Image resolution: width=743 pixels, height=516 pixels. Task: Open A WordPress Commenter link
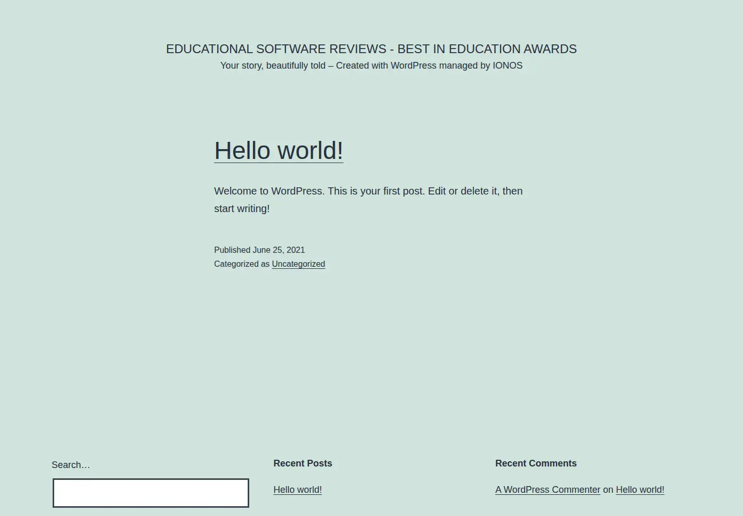click(x=548, y=490)
